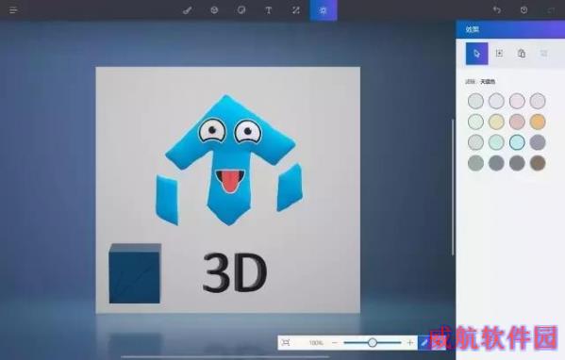This screenshot has width=565, height=360.
Task: Choose the sky blue filter swatch
Action: (x=517, y=142)
